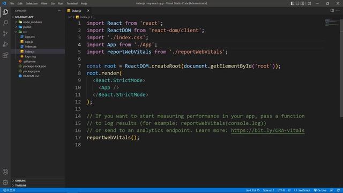
Task: Open the Help menu
Action: pyautogui.click(x=84, y=3)
